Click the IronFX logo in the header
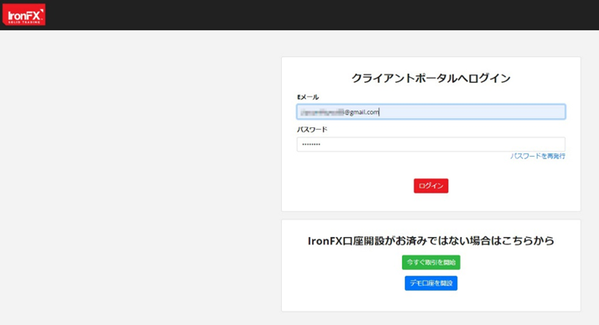The width and height of the screenshot is (599, 325). pos(24,14)
